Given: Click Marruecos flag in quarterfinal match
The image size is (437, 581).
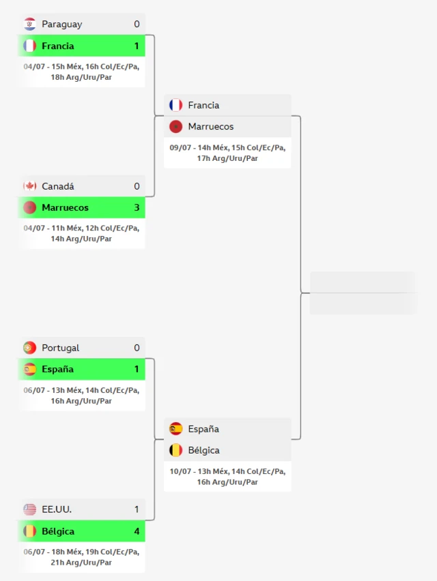Looking at the screenshot, I should tap(176, 127).
